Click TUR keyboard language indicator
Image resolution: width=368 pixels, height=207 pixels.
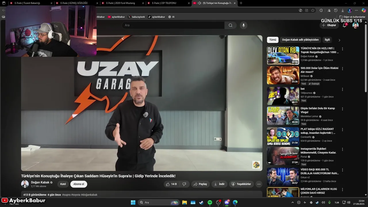[337, 202]
